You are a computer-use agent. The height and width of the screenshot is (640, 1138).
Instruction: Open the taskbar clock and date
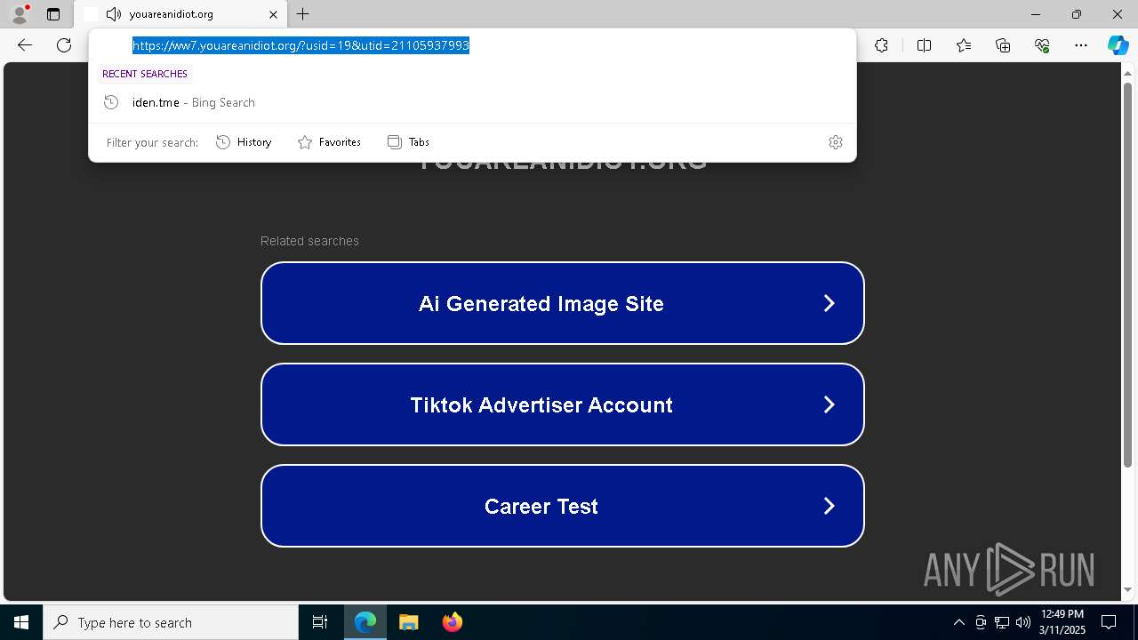(x=1062, y=622)
